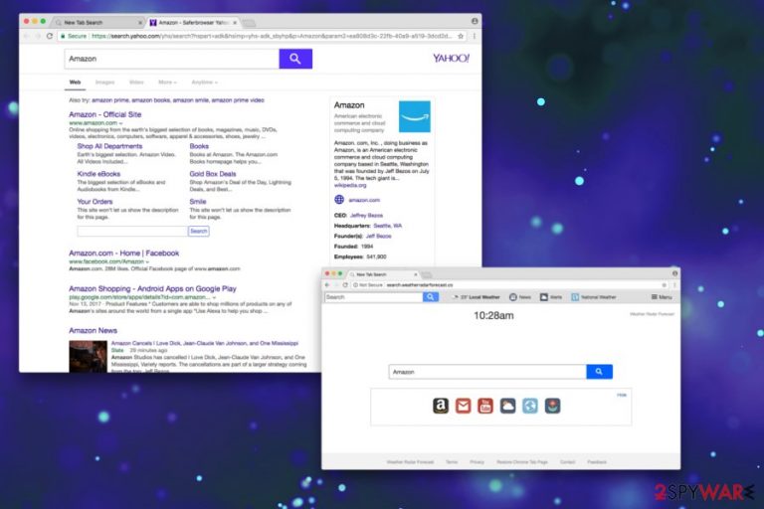Open Gold Box Deals link
The image size is (764, 509).
click(213, 174)
